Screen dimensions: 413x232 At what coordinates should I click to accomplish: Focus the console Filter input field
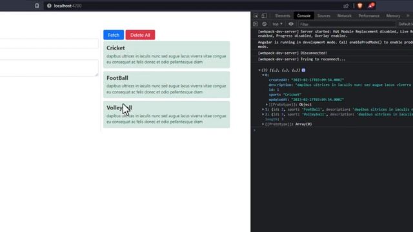[x=347, y=24]
